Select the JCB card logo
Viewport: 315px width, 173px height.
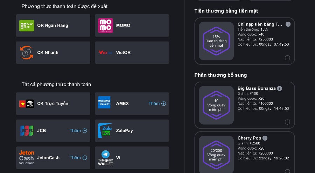pyautogui.click(x=27, y=131)
